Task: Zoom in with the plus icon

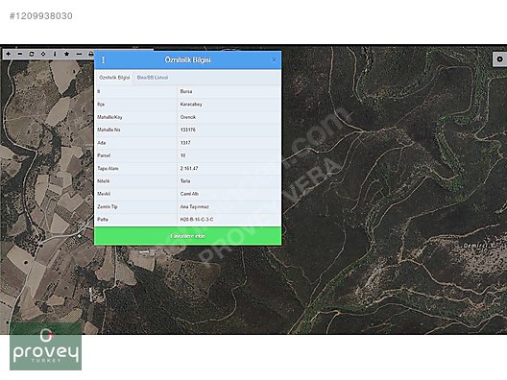Action: click(9, 54)
